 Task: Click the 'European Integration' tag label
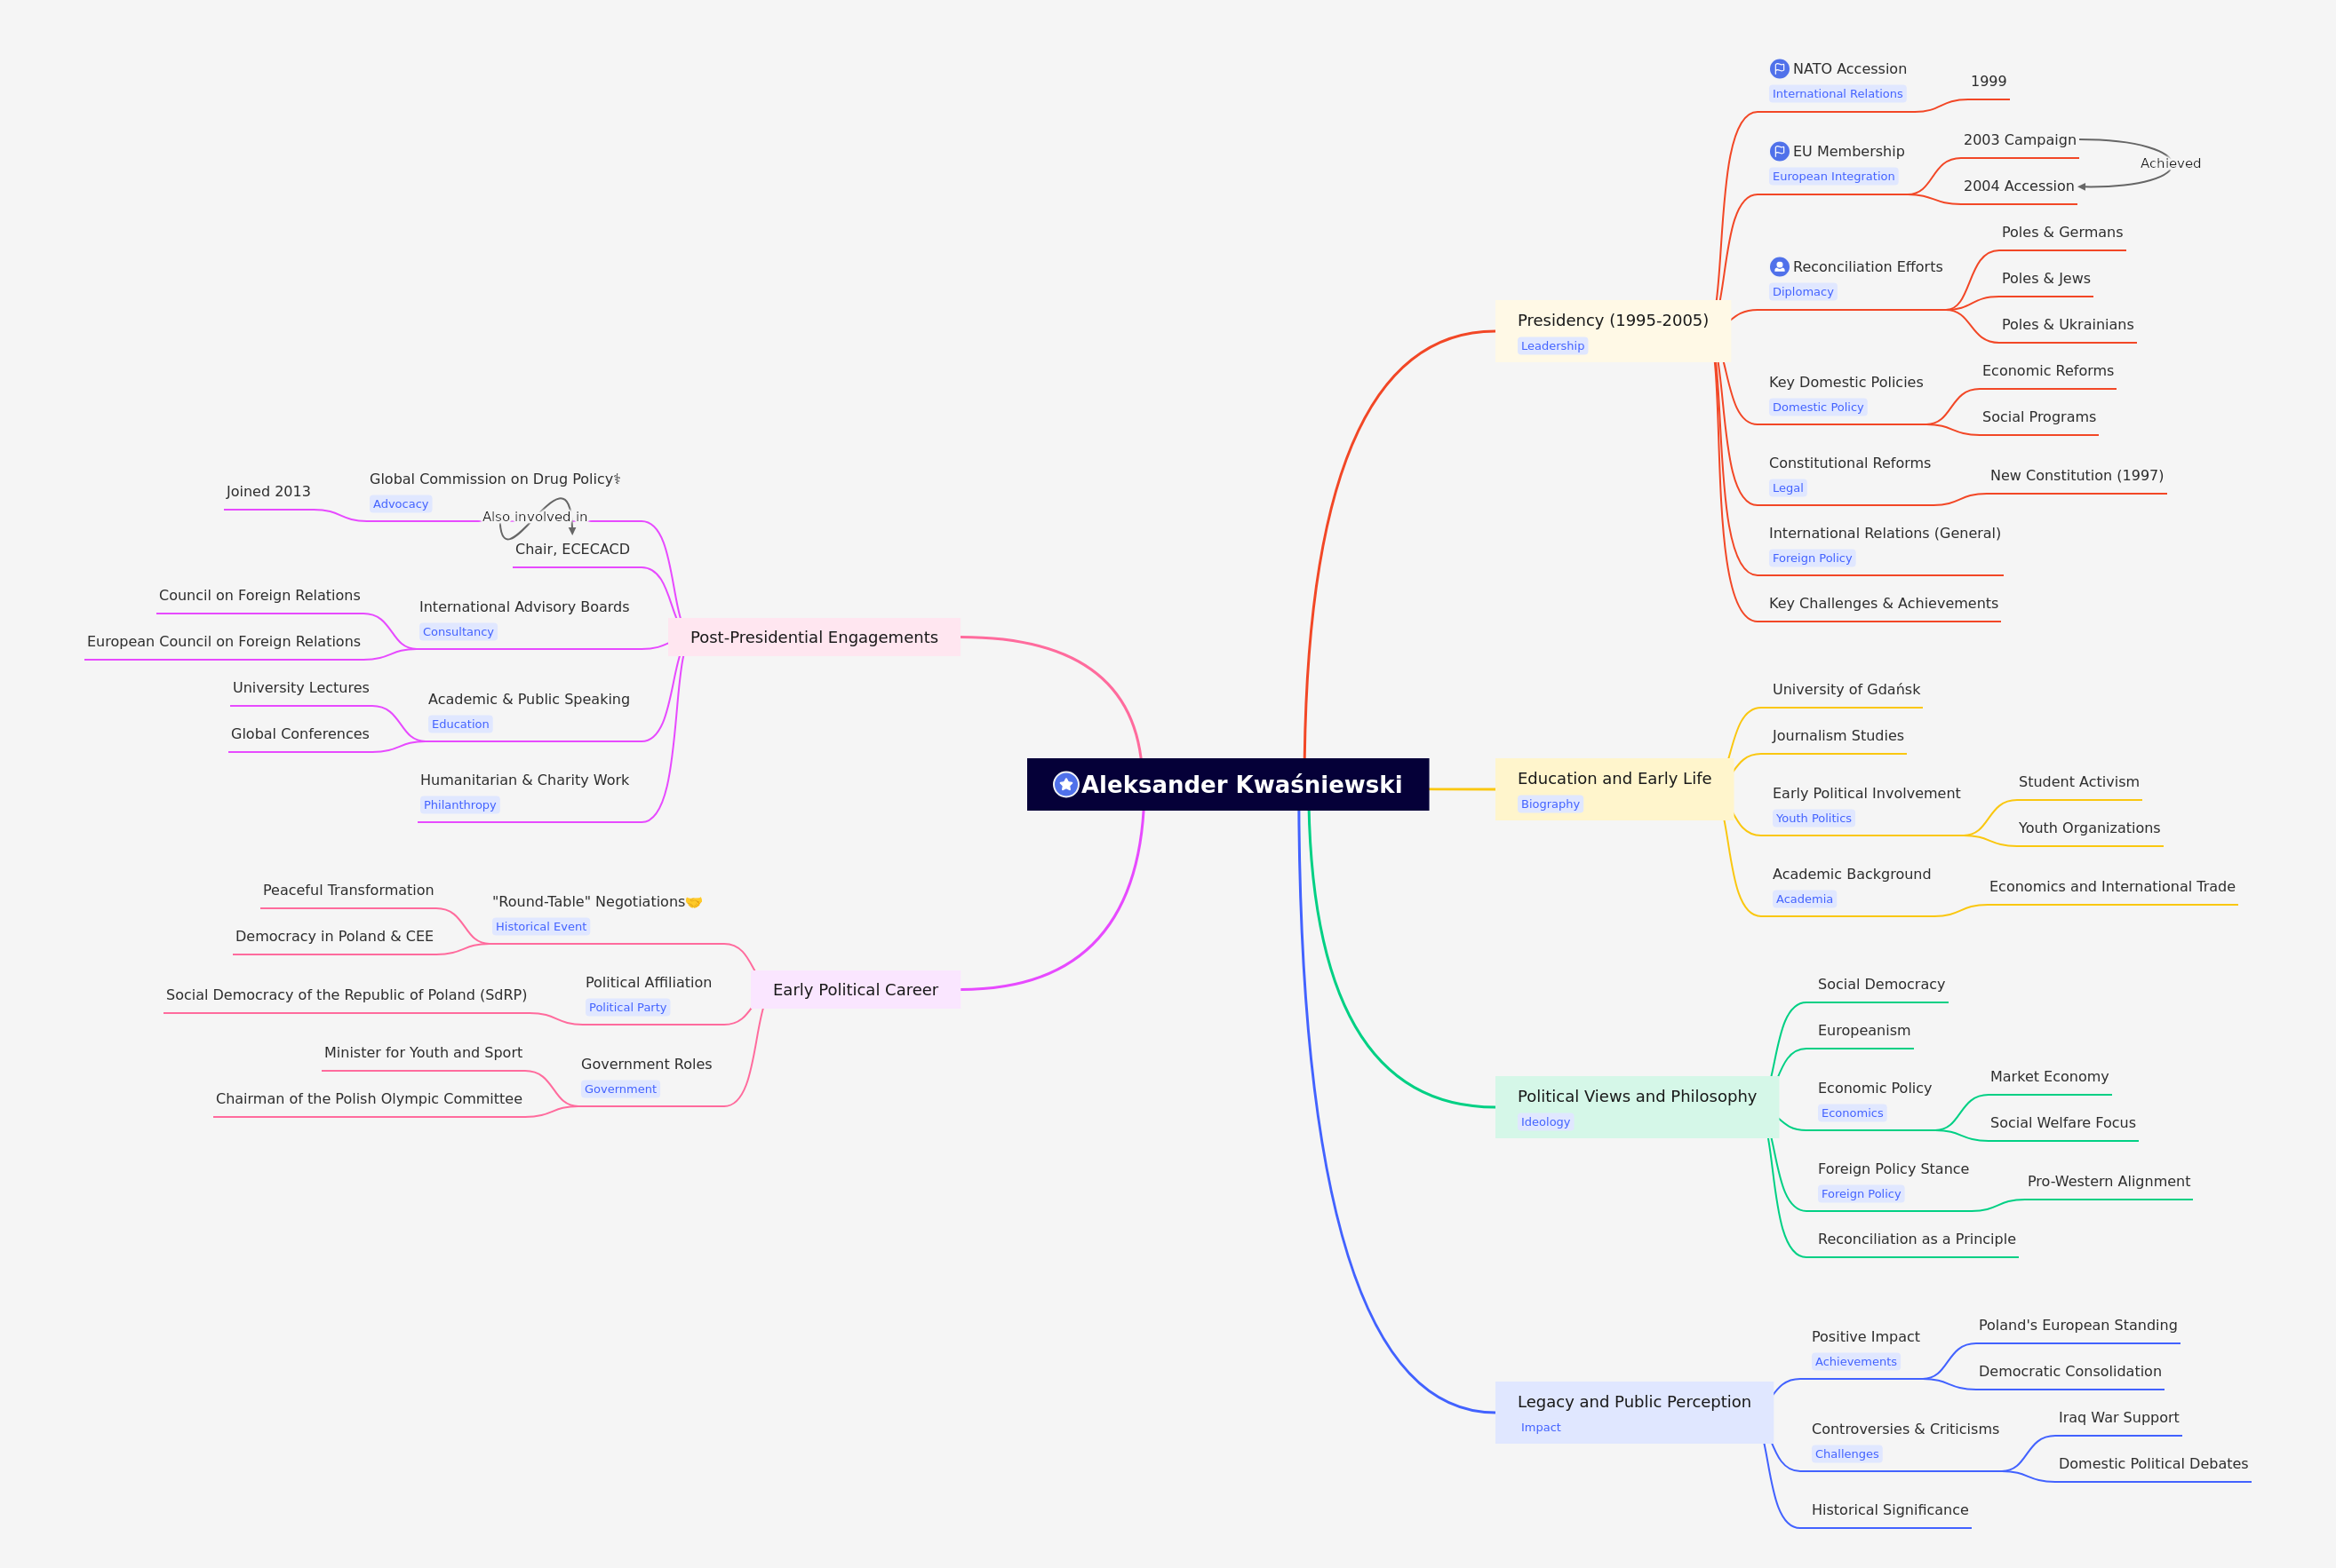1832,177
